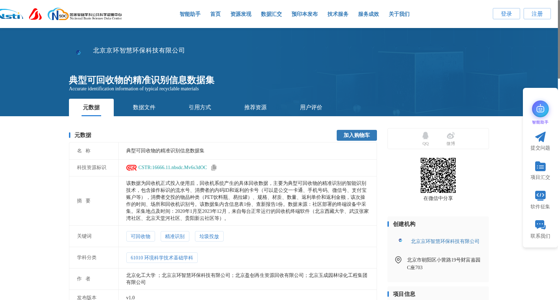Image resolution: width=560 pixels, height=300 pixels.
Task: Go to the 首页 home menu
Action: coord(215,14)
